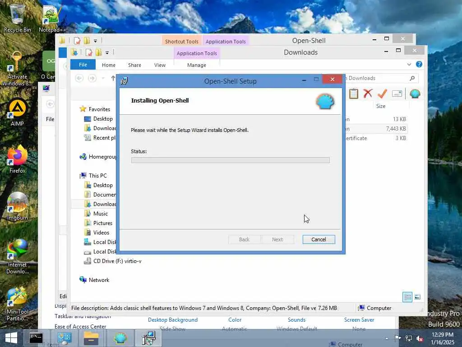Sort by the Size column header
Viewport: 462px width, 347px height.
click(381, 106)
